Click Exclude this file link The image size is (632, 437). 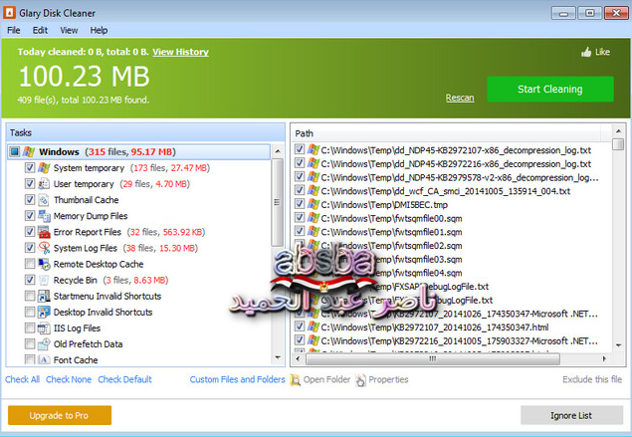(x=592, y=379)
